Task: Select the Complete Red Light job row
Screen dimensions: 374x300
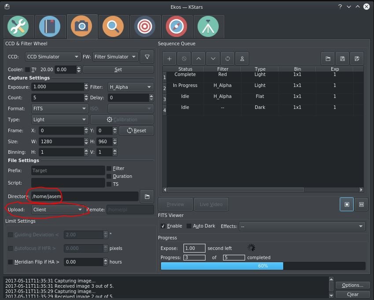Action: point(263,77)
